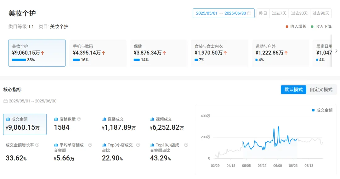Select the 过去90天 time range
Image resolution: width=340 pixels, height=179 pixels.
(321, 13)
